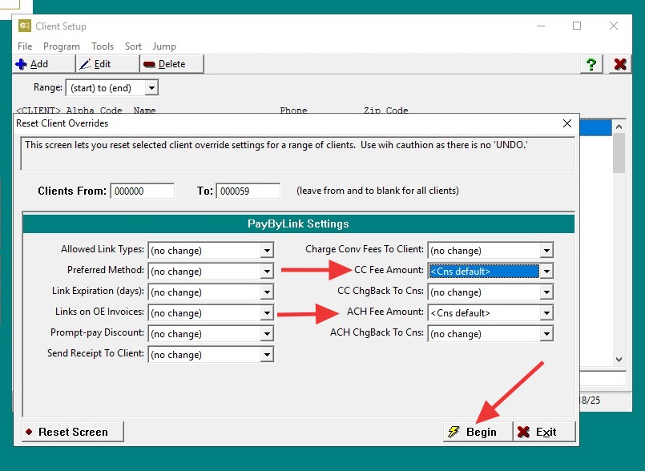Click the Delete client button

point(172,64)
